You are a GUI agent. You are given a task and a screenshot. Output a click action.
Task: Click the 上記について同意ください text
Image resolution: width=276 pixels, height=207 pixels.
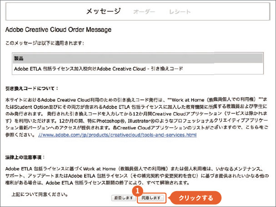40,194
